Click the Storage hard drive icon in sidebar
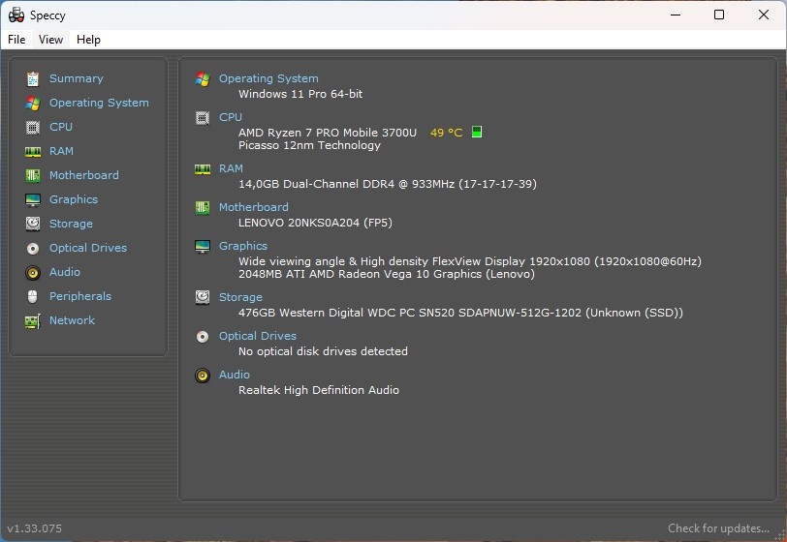The width and height of the screenshot is (787, 542). tap(33, 224)
